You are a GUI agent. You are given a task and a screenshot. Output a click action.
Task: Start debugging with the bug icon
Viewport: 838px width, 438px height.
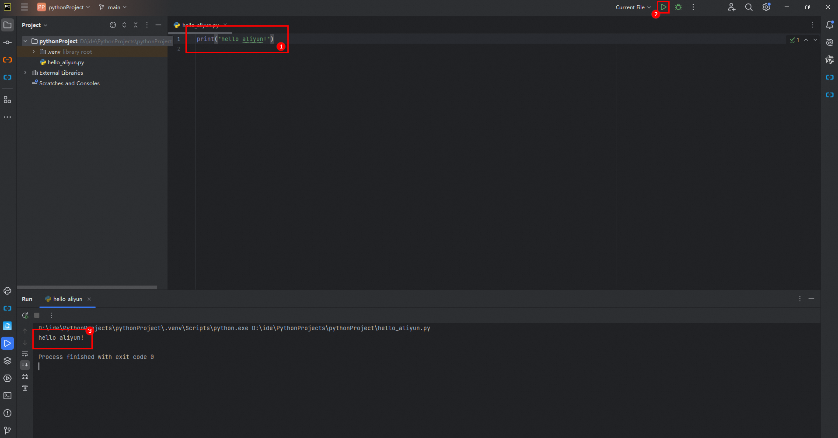[x=678, y=7]
